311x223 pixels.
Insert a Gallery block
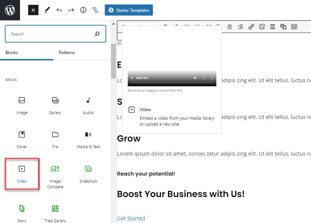tap(55, 105)
